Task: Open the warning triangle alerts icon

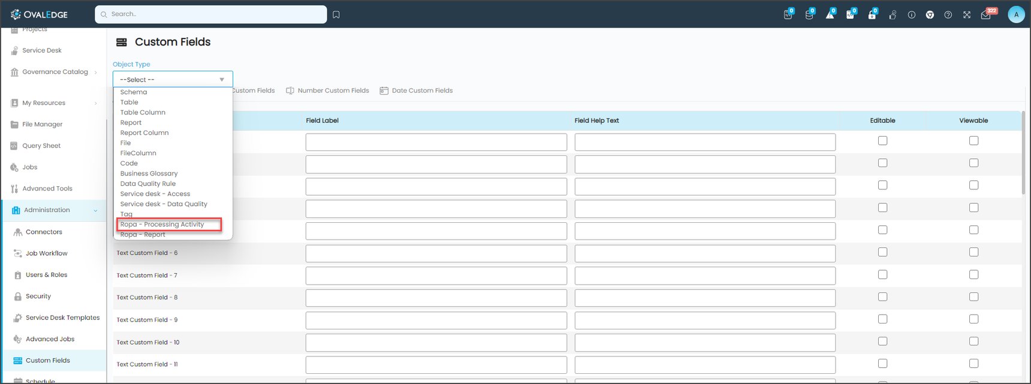Action: click(x=830, y=15)
